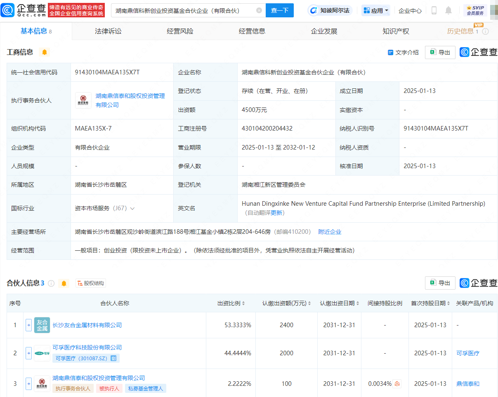Open 文字介绍 for the company
The height and width of the screenshot is (397, 498).
click(x=403, y=52)
